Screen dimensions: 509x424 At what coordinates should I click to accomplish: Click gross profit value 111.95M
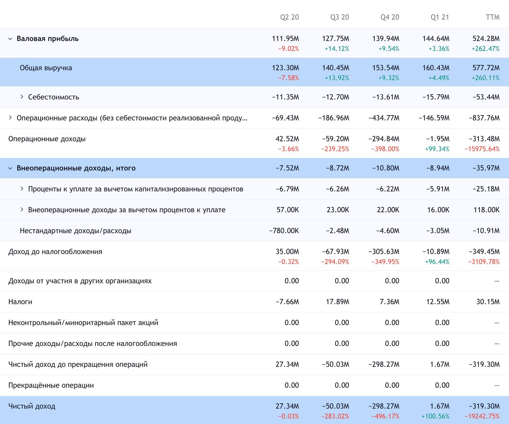tap(285, 39)
